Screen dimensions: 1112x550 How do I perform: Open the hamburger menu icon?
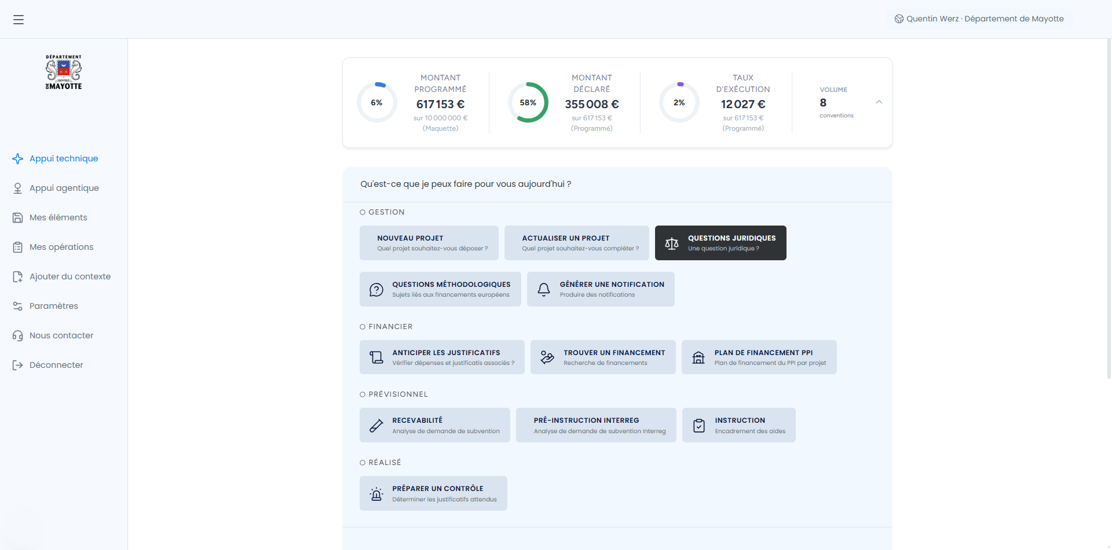tap(19, 20)
